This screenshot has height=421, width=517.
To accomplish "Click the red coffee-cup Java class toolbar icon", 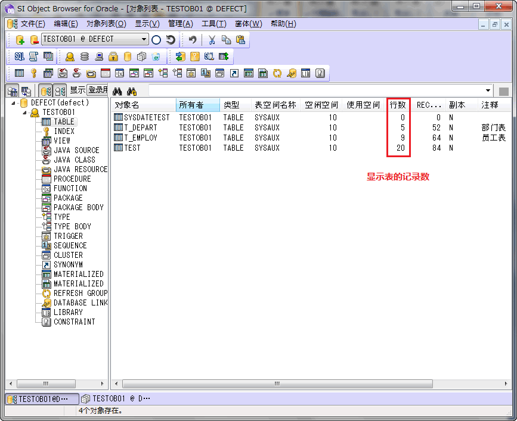I will click(77, 73).
